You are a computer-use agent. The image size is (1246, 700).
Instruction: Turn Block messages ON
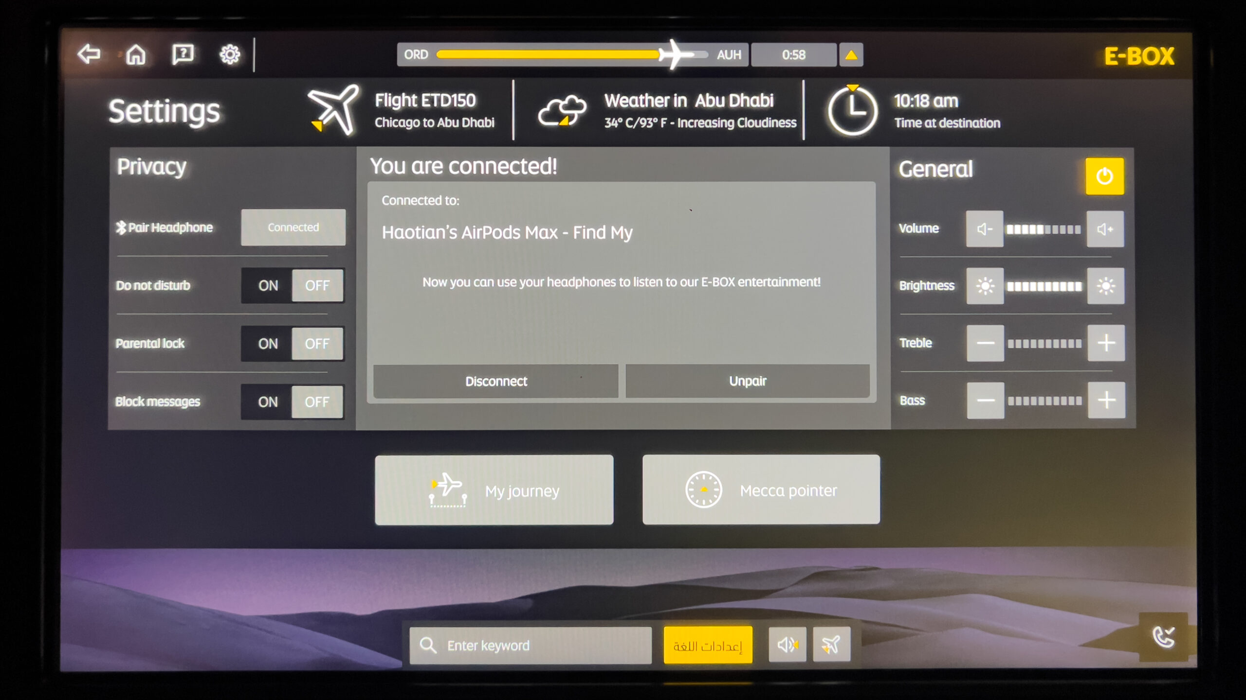(x=268, y=402)
